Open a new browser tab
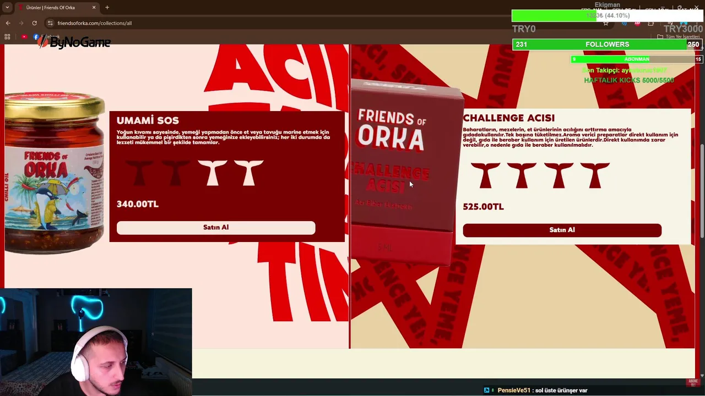 [107, 8]
